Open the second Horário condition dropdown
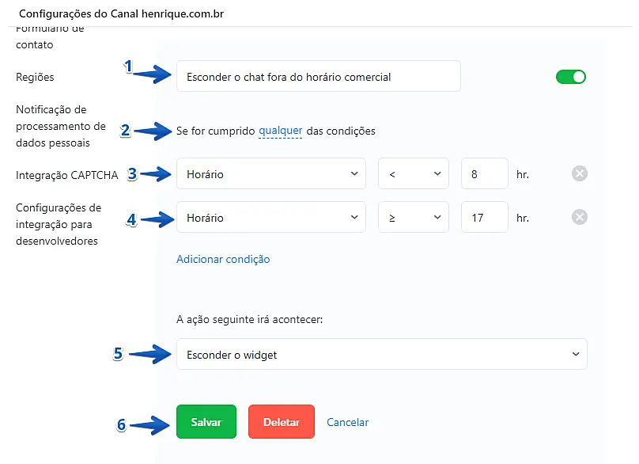 [x=270, y=218]
